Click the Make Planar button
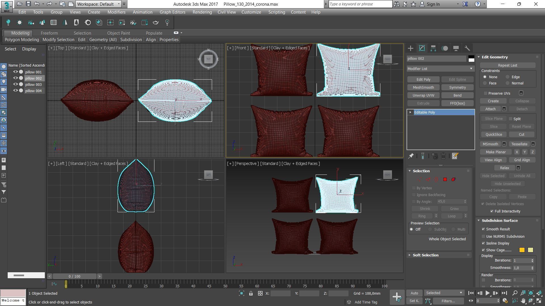Image resolution: width=545 pixels, height=306 pixels. tap(496, 152)
